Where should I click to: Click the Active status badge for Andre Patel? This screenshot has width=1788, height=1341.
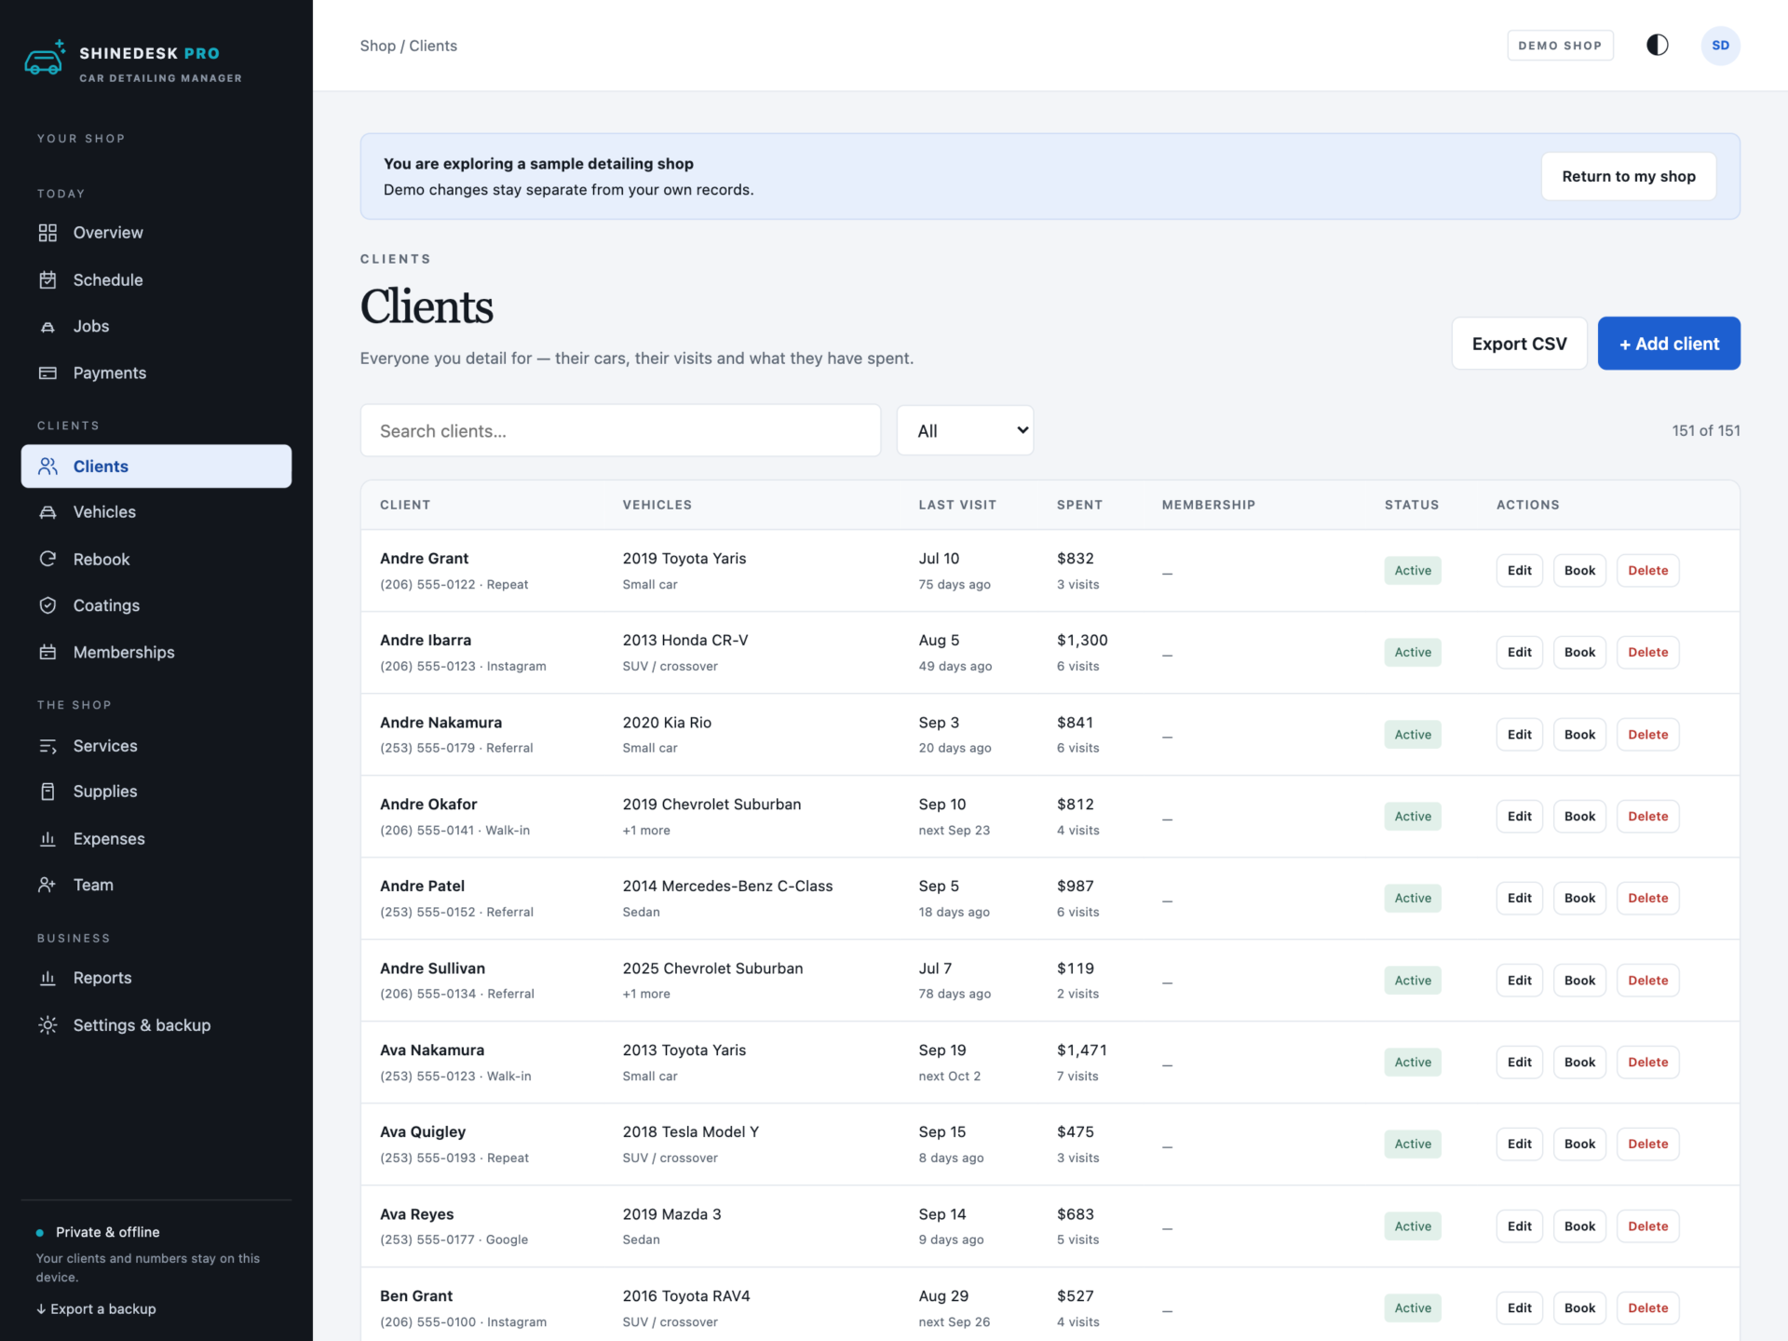click(x=1413, y=899)
